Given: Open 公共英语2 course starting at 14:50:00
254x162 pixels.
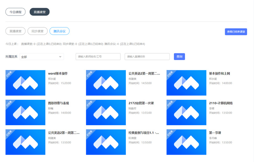Looking at the screenshot, I should pos(144,74).
